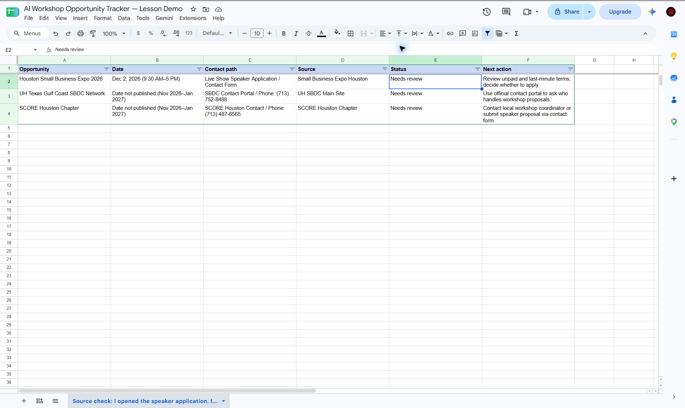The image size is (685, 408).
Task: Decrease decimal places
Action: 163,34
